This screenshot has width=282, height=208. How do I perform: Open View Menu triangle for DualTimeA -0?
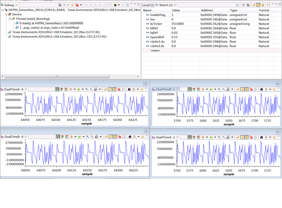tap(146, 88)
